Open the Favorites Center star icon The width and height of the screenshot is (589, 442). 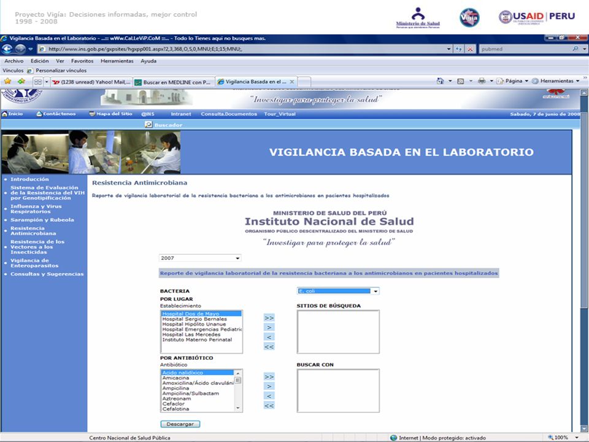(7, 81)
